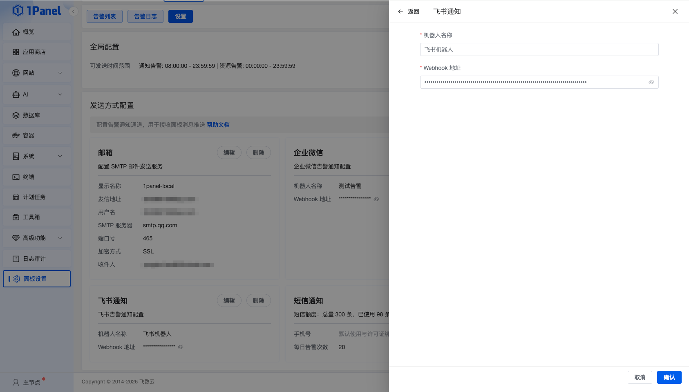Click the 机器人名称 input field
This screenshot has height=392, width=689.
[x=539, y=49]
